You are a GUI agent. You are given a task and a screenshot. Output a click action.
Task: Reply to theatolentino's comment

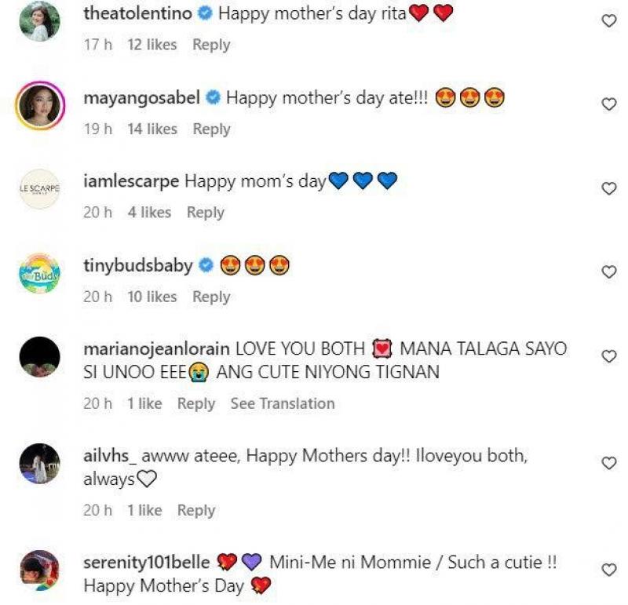point(211,45)
